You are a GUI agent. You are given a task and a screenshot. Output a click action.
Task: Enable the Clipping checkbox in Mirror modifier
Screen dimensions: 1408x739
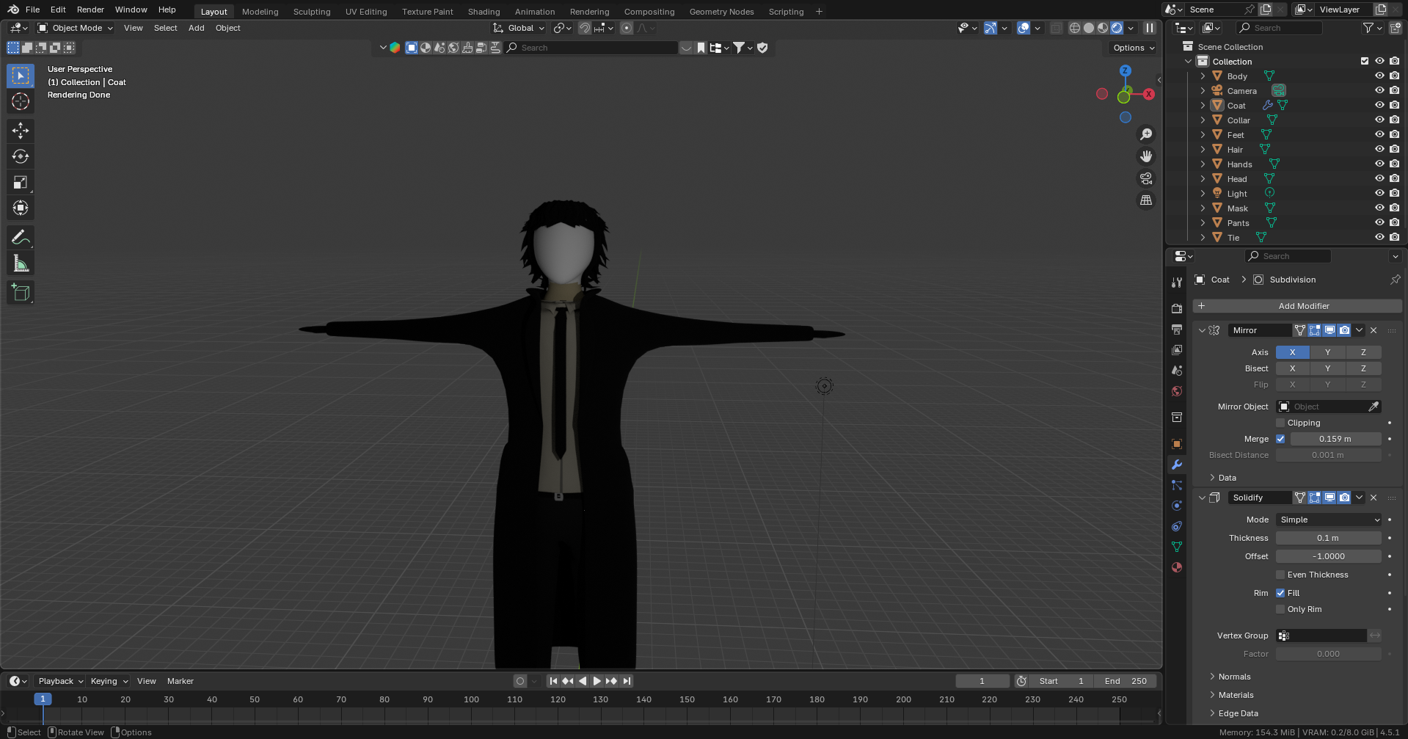point(1280,423)
